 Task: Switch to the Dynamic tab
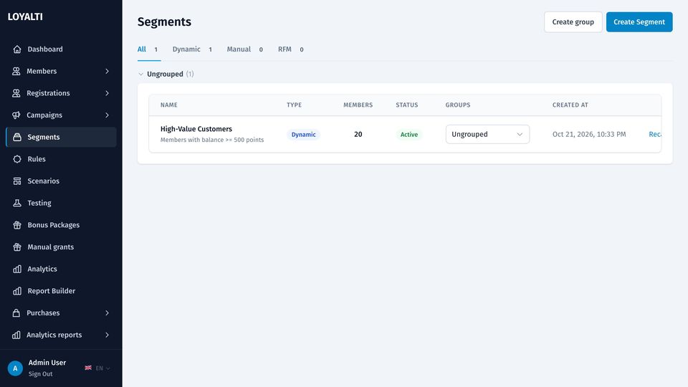point(192,49)
